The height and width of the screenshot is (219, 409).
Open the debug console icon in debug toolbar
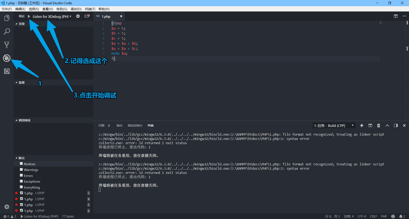[87, 16]
